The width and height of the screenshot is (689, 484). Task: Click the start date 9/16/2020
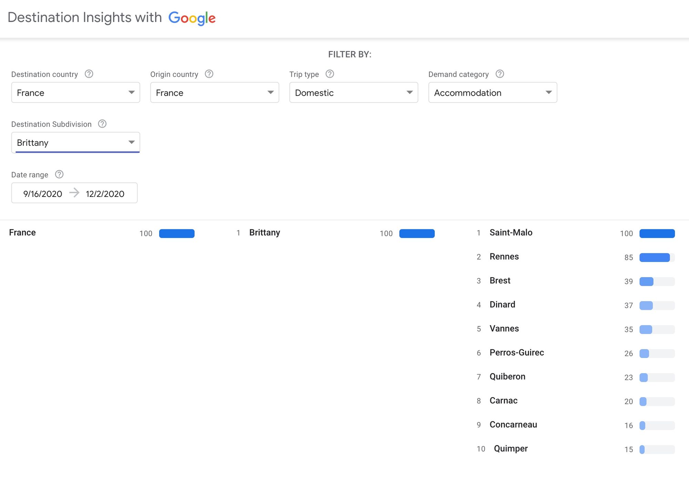click(x=43, y=194)
